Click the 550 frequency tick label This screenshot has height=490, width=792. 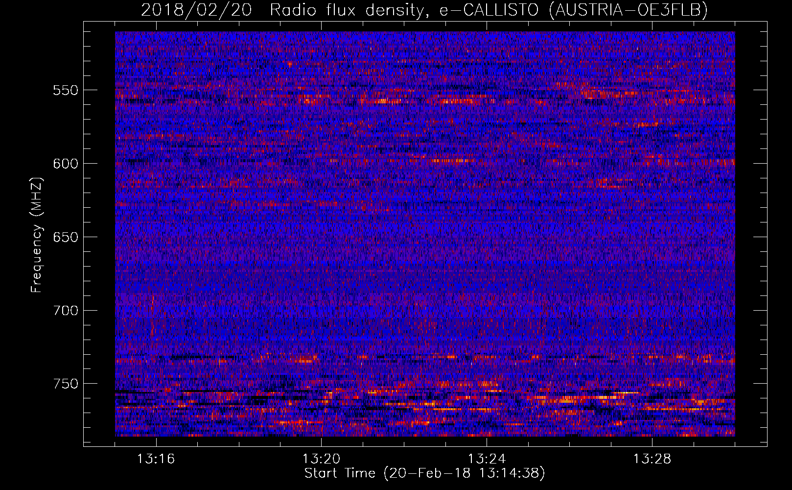tap(65, 90)
